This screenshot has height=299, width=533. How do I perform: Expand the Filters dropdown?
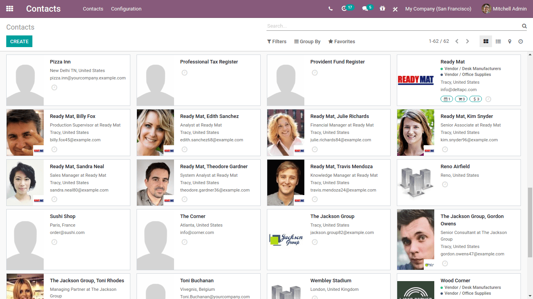277,41
